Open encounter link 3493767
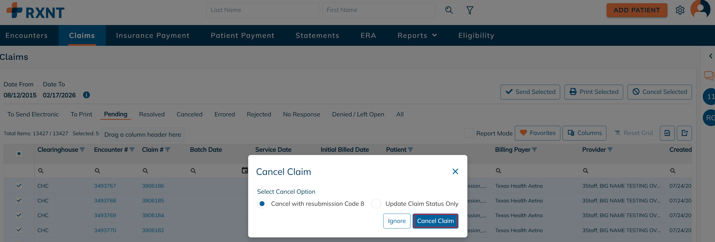Screen dimensions: 715x242 click(x=105, y=186)
